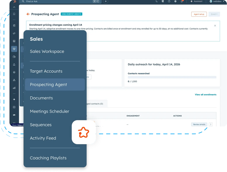The height and width of the screenshot is (172, 227).
Task: Click the View all enrollments link
Action: 206,95
